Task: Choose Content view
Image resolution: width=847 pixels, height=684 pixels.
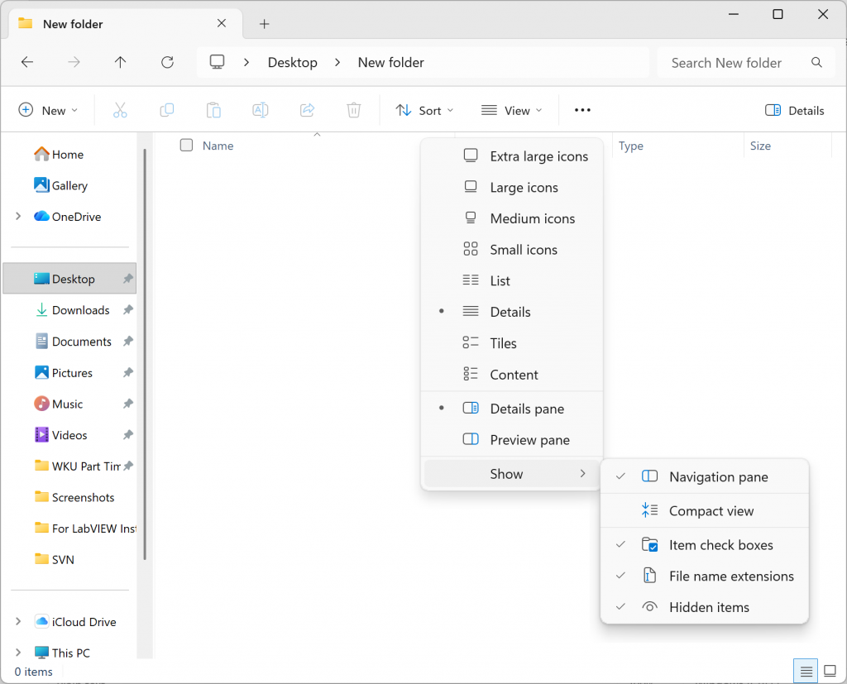Action: [511, 375]
